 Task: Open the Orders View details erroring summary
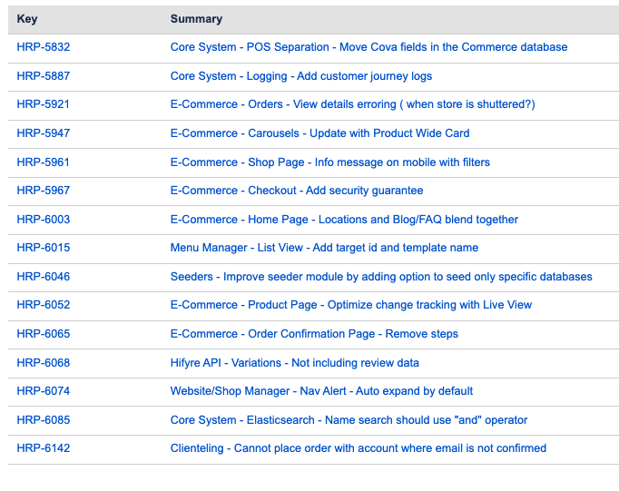click(x=352, y=104)
